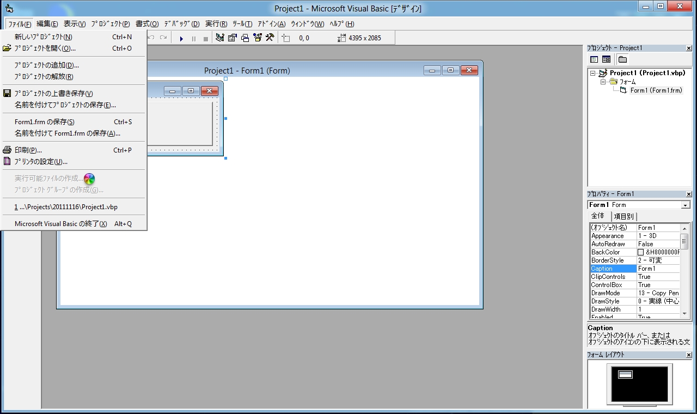Viewport: 697px width, 414px height.
Task: Select the Caption property row
Action: pos(635,269)
